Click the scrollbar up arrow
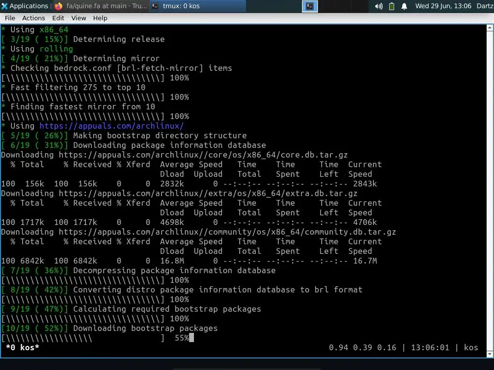Image resolution: width=494 pixels, height=370 pixels. point(490,27)
